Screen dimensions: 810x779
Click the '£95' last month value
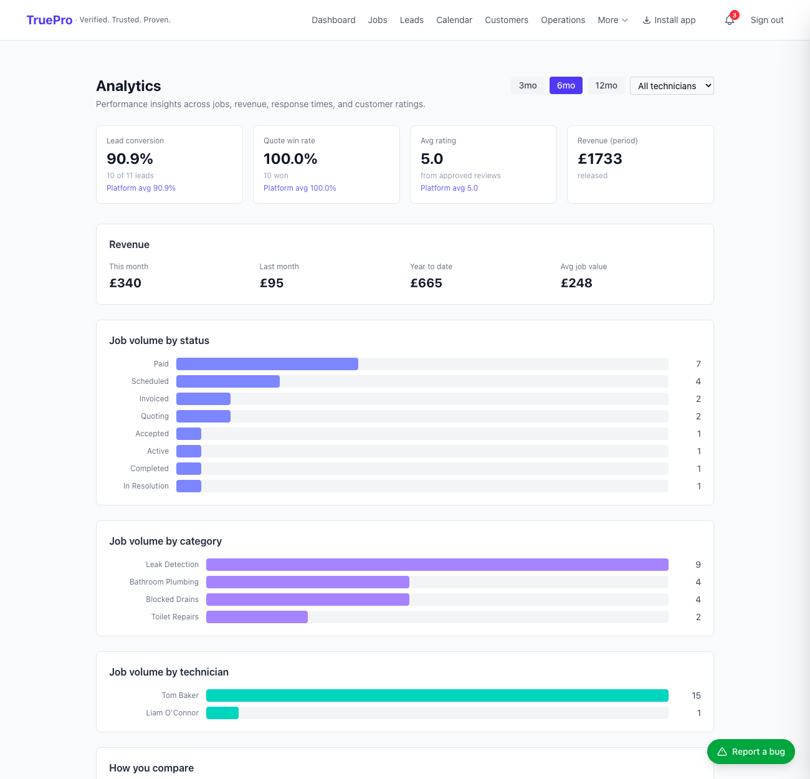pyautogui.click(x=272, y=283)
